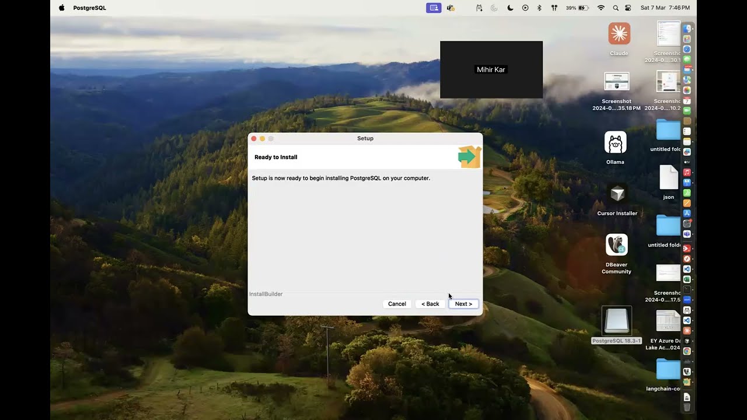Viewport: 747px width, 420px height.
Task: Open Messages in the Dock
Action: [687, 60]
